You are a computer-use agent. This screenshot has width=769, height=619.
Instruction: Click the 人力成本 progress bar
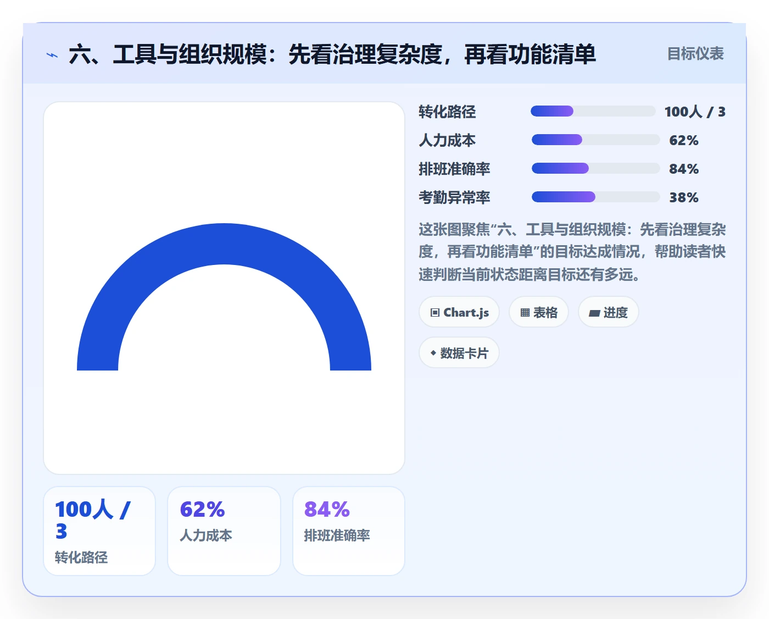point(595,140)
